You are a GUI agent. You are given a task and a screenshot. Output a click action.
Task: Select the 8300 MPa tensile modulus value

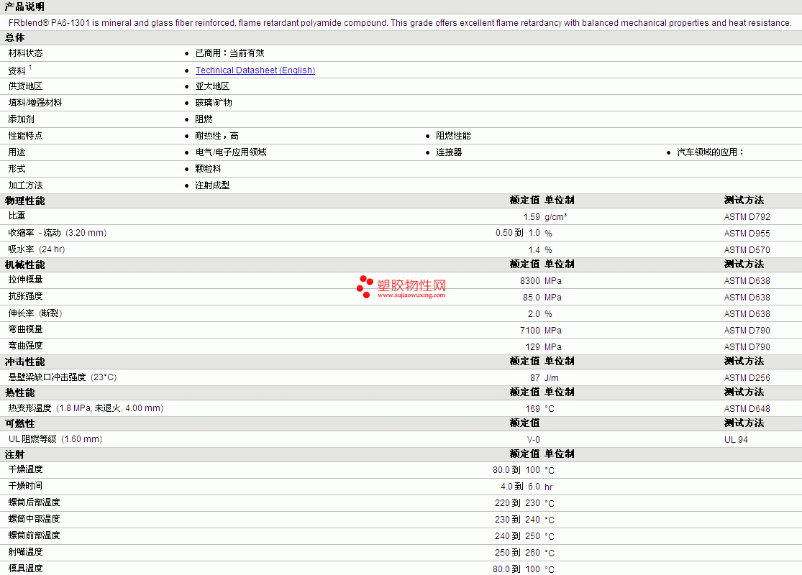[x=541, y=280]
